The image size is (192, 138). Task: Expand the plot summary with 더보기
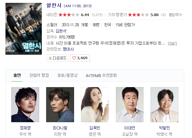coord(172,43)
